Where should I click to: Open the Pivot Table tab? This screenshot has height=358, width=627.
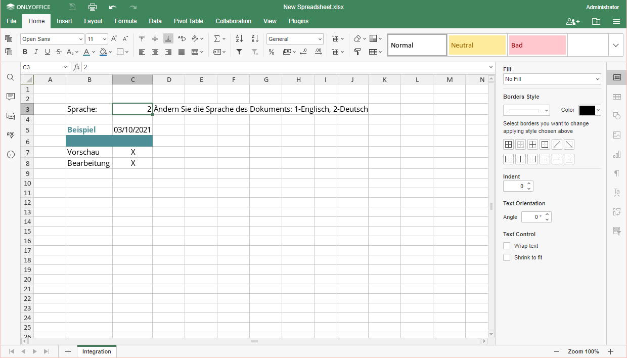coord(188,21)
